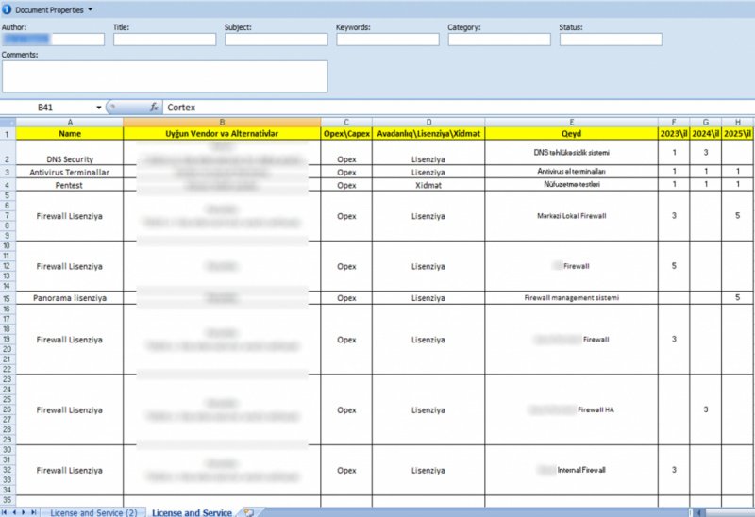Focus the Keywords properties field
755x517 pixels.
point(387,40)
